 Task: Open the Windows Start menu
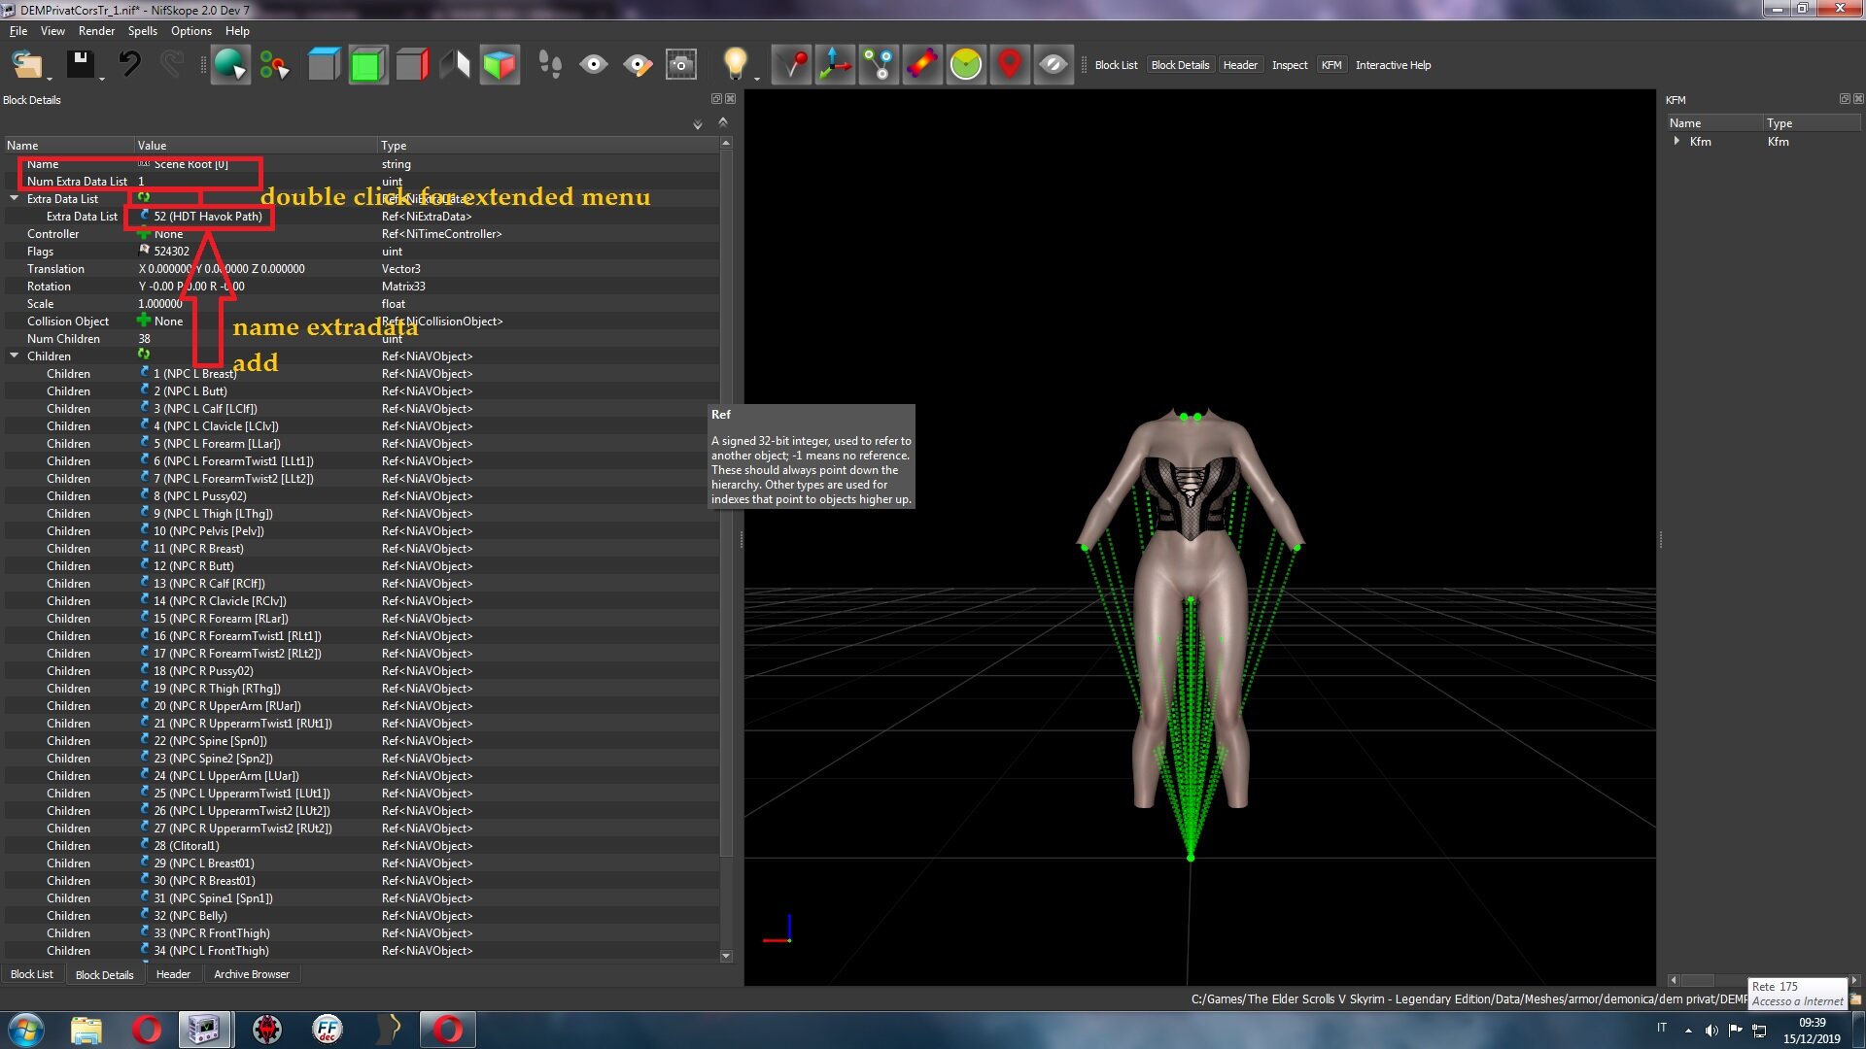click(26, 1030)
